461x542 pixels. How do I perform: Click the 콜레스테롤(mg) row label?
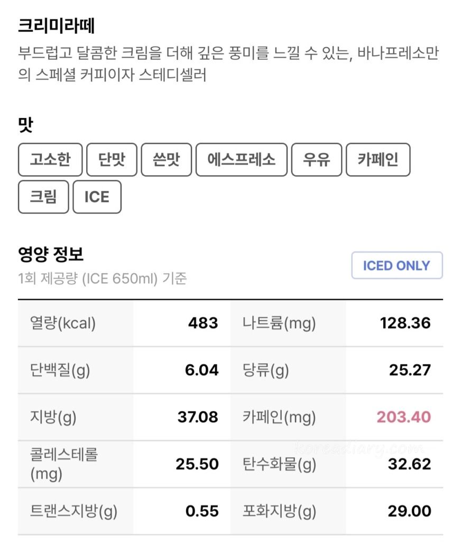[64, 464]
